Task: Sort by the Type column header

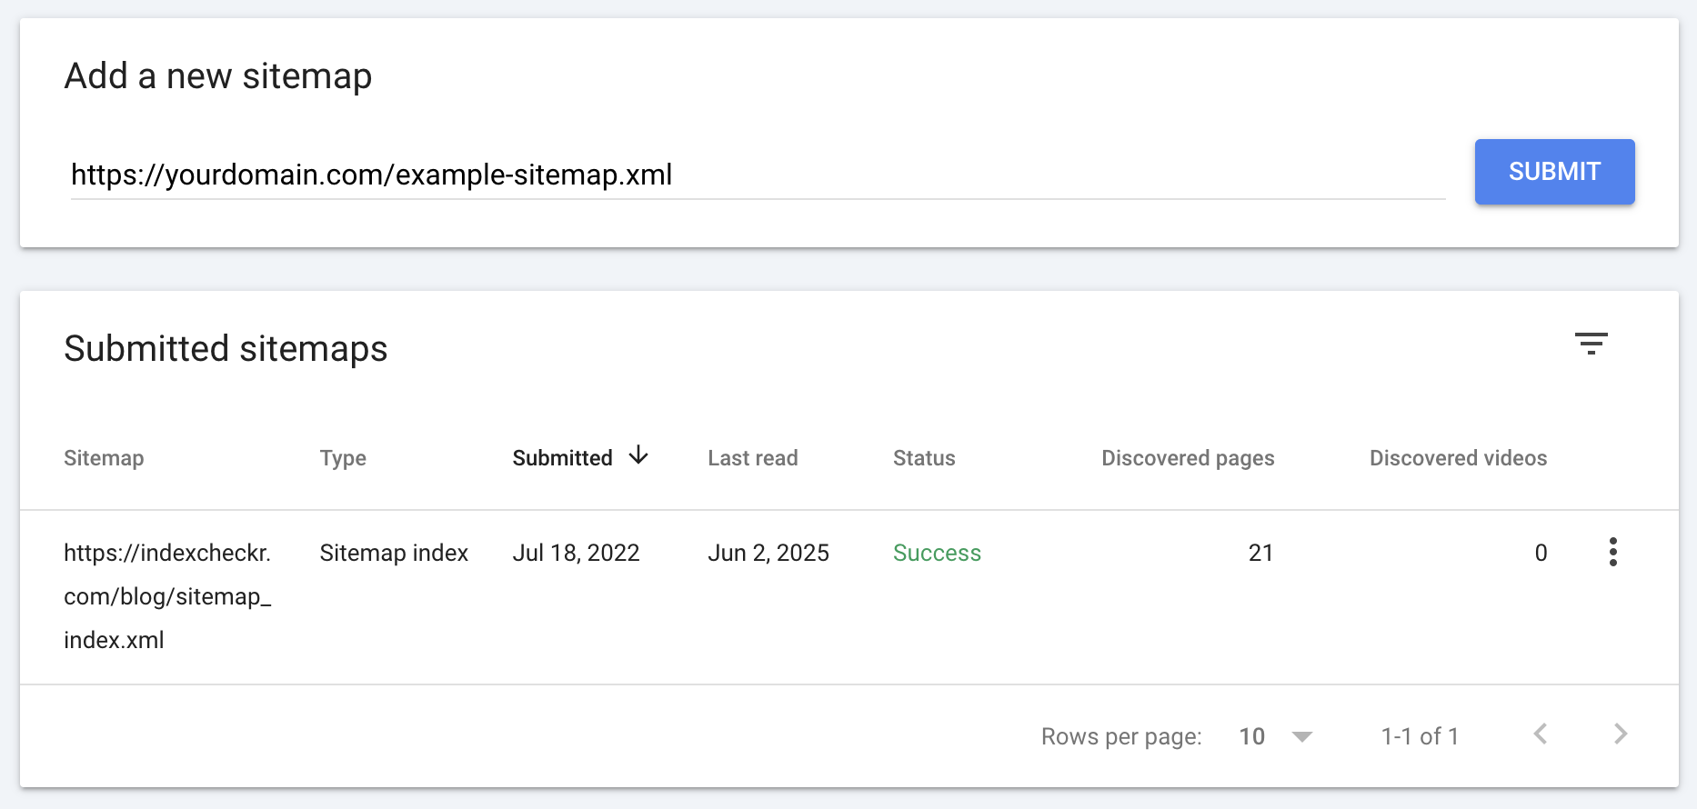Action: coord(343,458)
